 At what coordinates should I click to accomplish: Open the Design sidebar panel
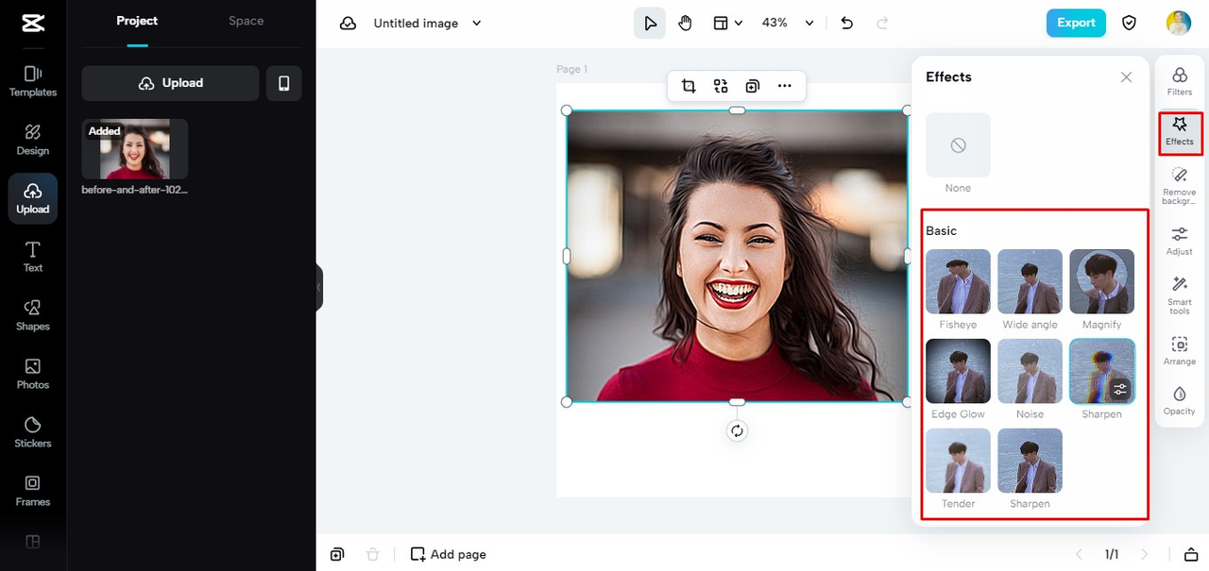coord(33,140)
